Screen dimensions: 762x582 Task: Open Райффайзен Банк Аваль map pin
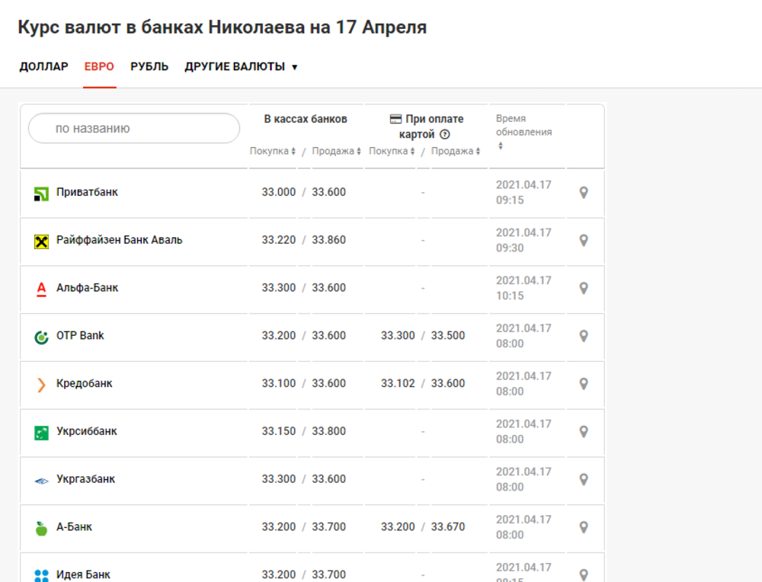(x=584, y=241)
